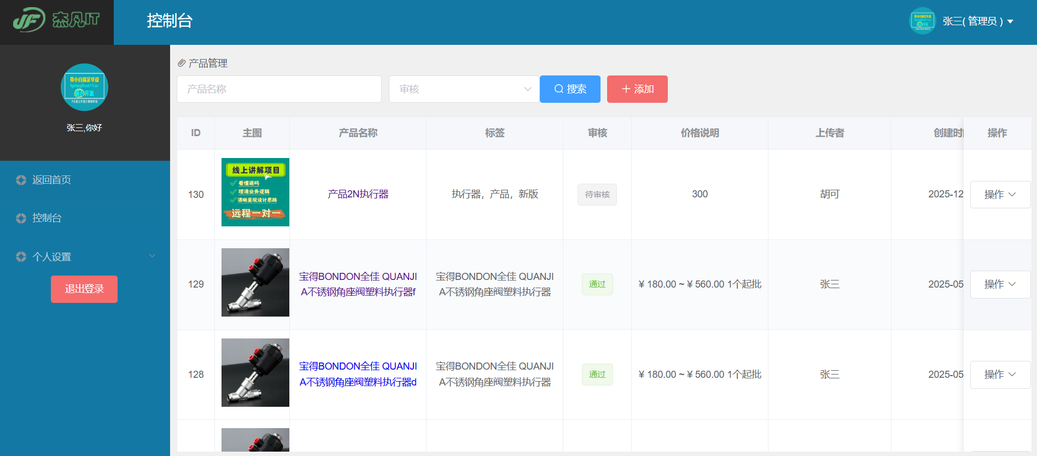Viewport: 1037px width, 456px height.
Task: Click the 待审核 status tag in row 130
Action: click(x=597, y=195)
